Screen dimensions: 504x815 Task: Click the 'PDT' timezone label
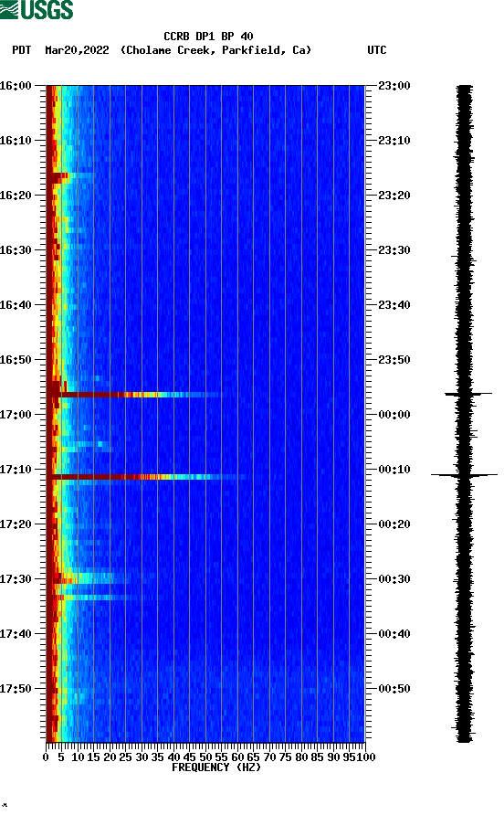21,50
